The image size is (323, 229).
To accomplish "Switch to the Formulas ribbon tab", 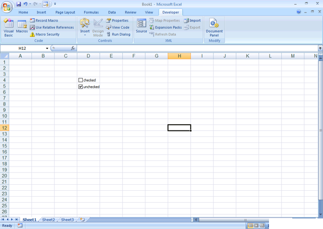I will tap(91, 12).
